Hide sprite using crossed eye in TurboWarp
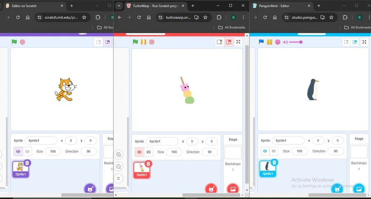 point(148,152)
